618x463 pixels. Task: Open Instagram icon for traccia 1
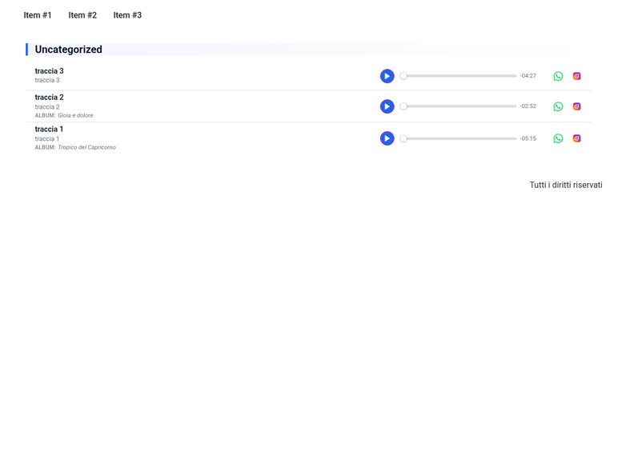[576, 138]
